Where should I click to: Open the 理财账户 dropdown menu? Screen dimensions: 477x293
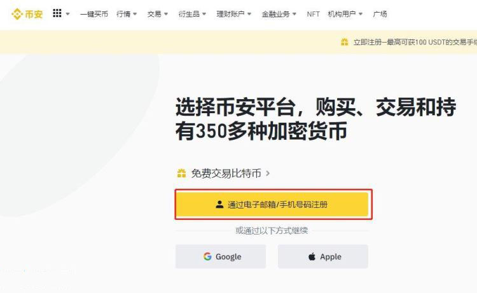coord(233,14)
